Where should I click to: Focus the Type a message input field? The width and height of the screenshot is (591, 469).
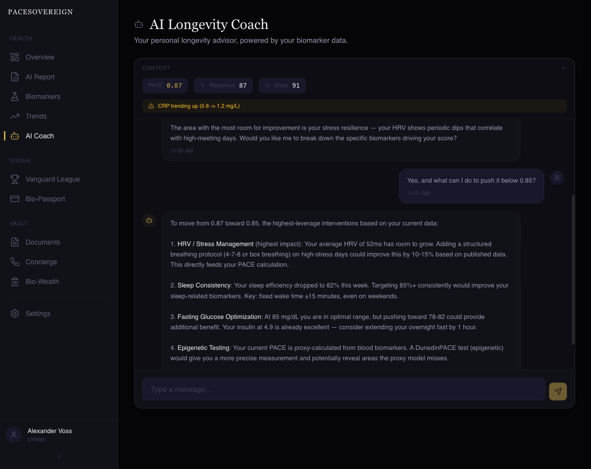coord(343,389)
